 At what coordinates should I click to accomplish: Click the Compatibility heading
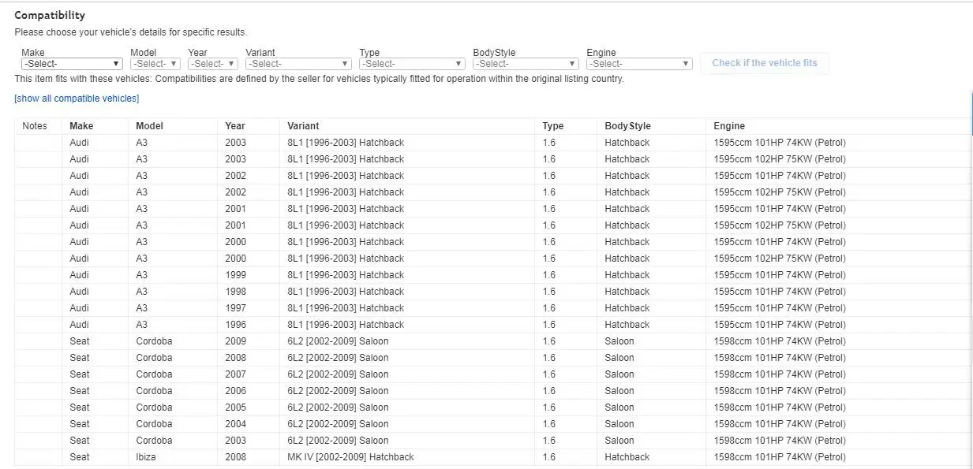50,15
